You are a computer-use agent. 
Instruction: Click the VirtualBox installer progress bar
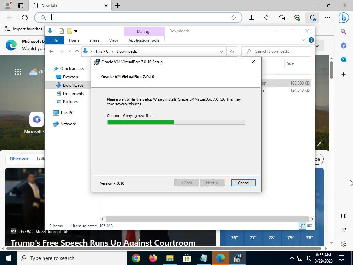click(176, 122)
